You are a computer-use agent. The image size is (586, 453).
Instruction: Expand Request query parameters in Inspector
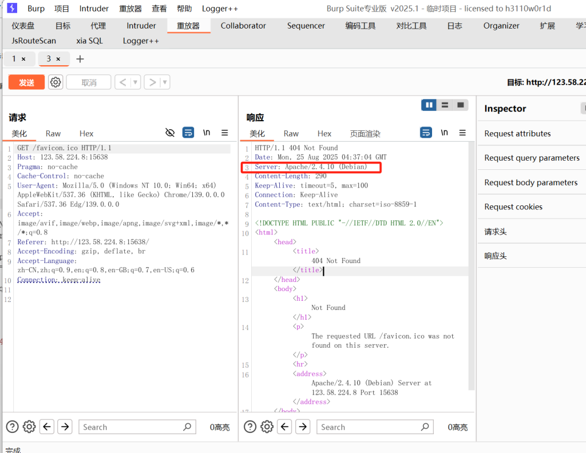tap(532, 158)
